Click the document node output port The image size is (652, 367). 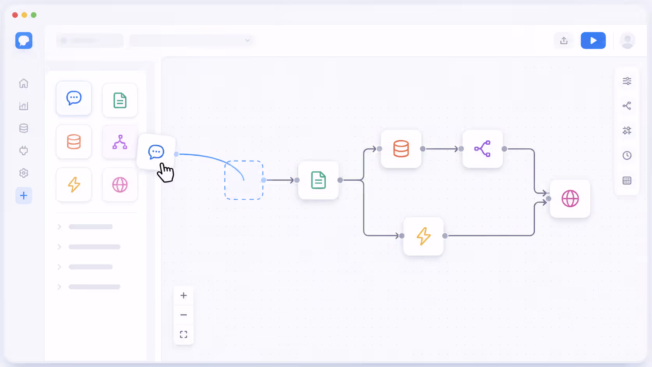[340, 180]
